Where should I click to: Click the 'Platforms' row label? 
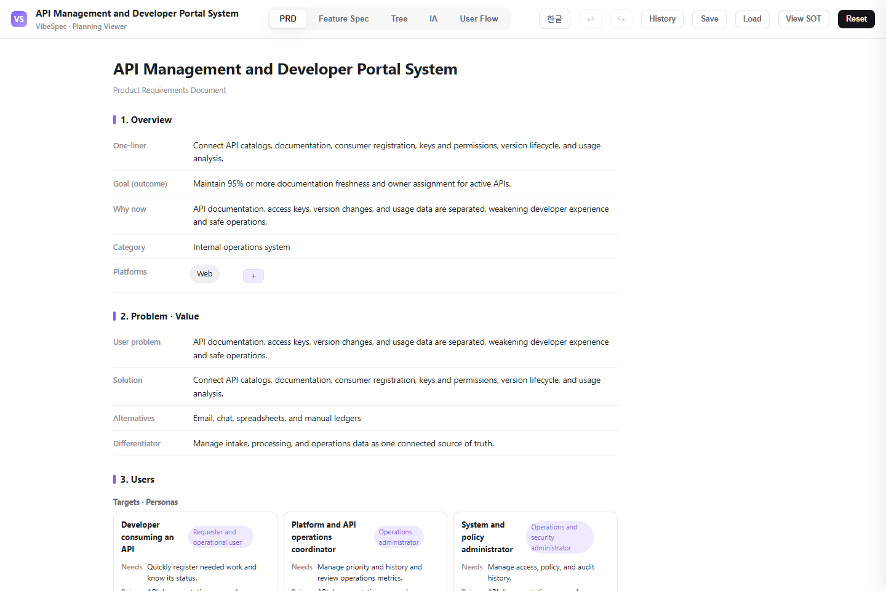pos(130,272)
